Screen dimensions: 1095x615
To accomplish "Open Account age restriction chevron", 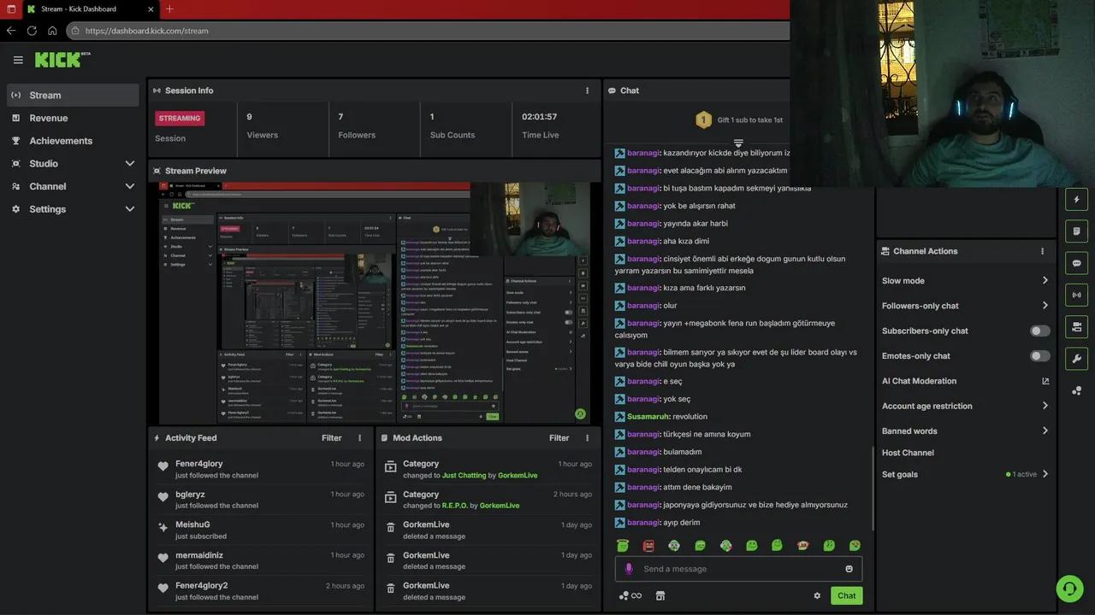I will point(1045,406).
